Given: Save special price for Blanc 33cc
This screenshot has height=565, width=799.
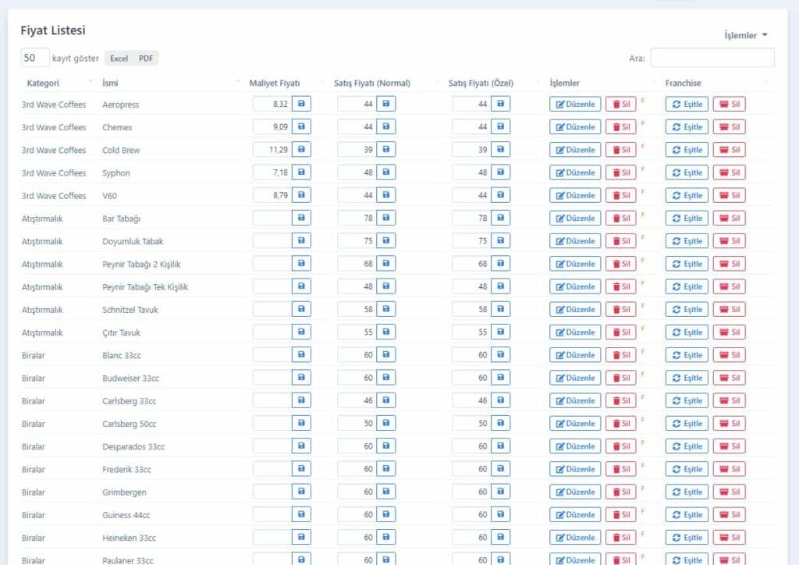Looking at the screenshot, I should (x=500, y=354).
